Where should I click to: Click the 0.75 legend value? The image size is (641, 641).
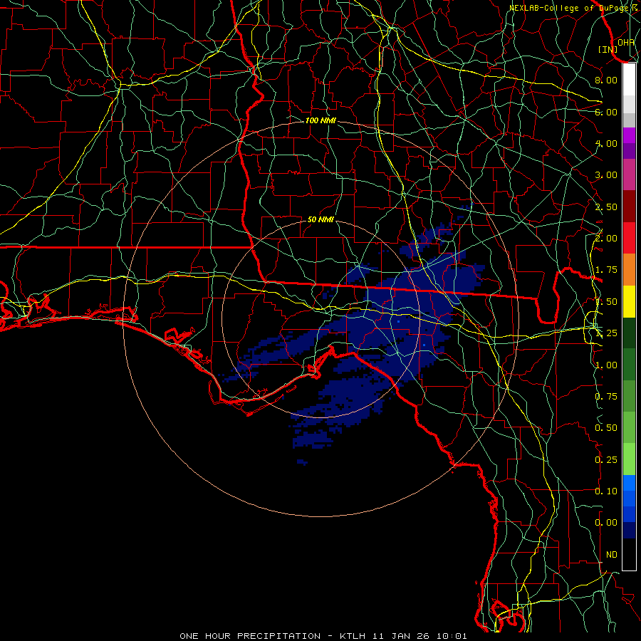pyautogui.click(x=606, y=397)
